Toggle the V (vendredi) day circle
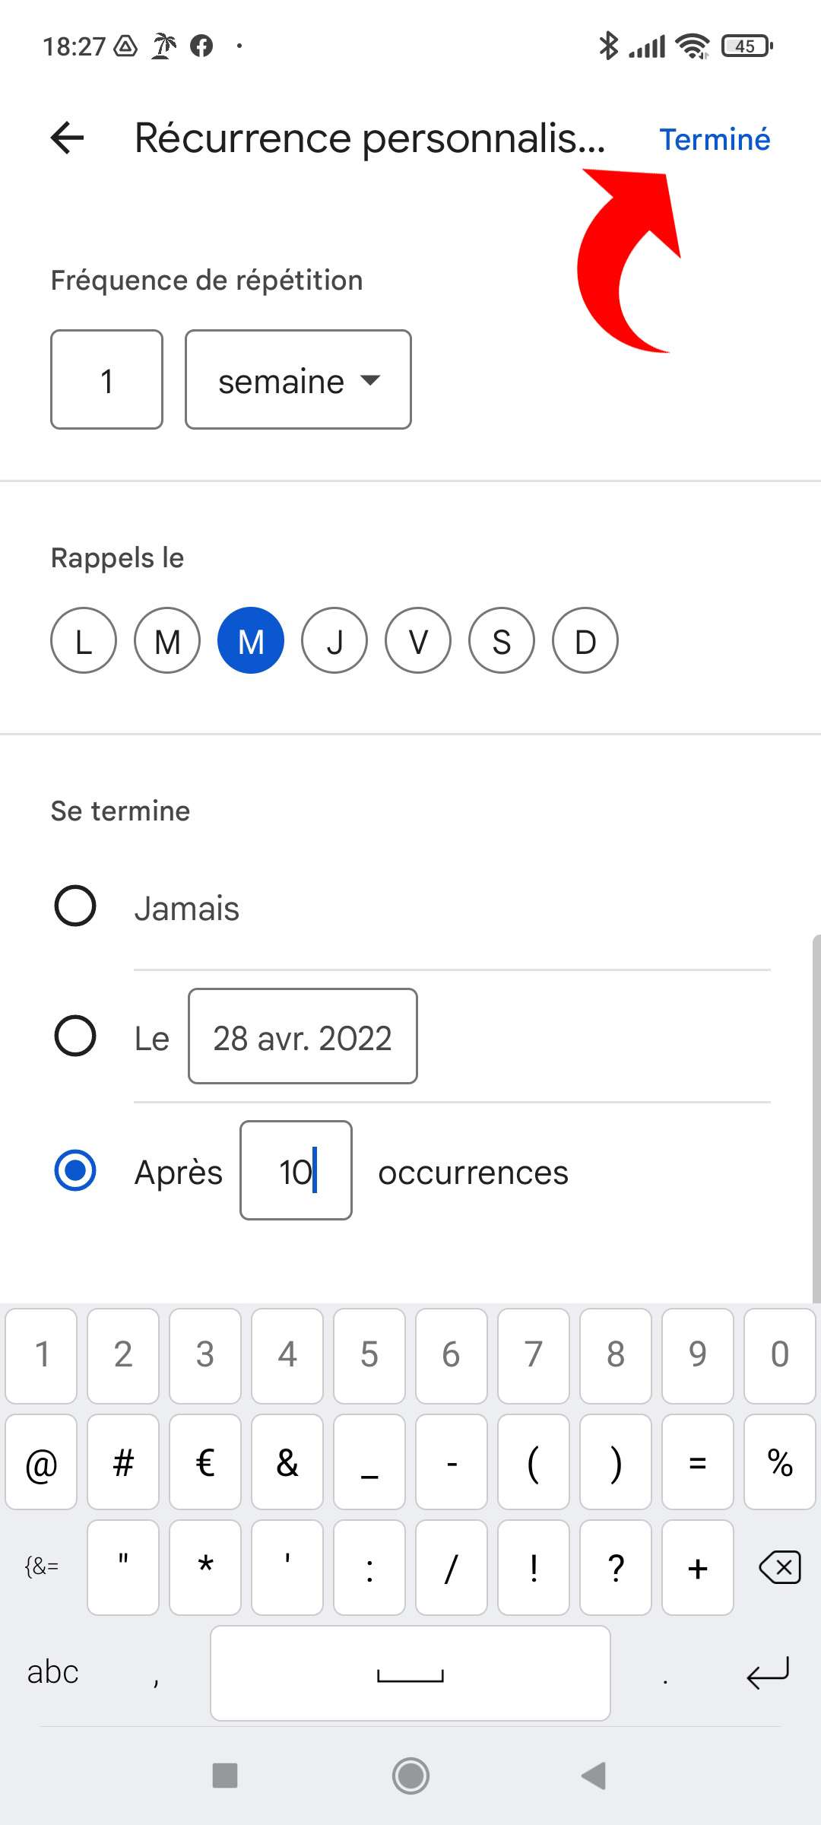821x1825 pixels. (418, 640)
